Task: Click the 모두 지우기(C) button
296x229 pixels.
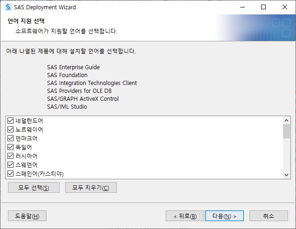Action: (x=91, y=188)
